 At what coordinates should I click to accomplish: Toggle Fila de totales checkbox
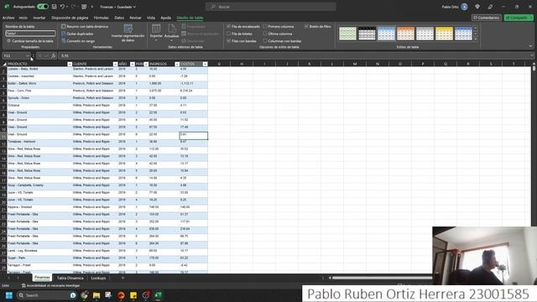[229, 34]
